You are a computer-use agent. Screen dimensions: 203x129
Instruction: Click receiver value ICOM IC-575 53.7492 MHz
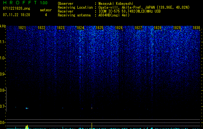pyautogui.click(x=129, y=11)
